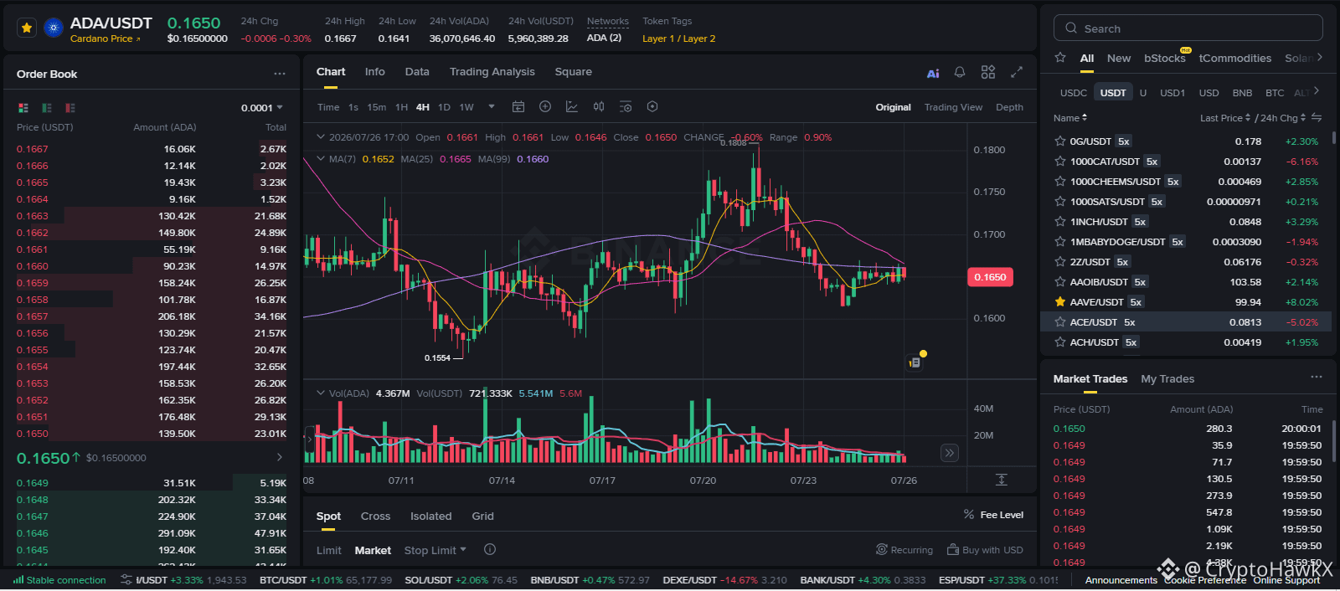Favorite the 0G/USDT pair

pyautogui.click(x=1060, y=141)
